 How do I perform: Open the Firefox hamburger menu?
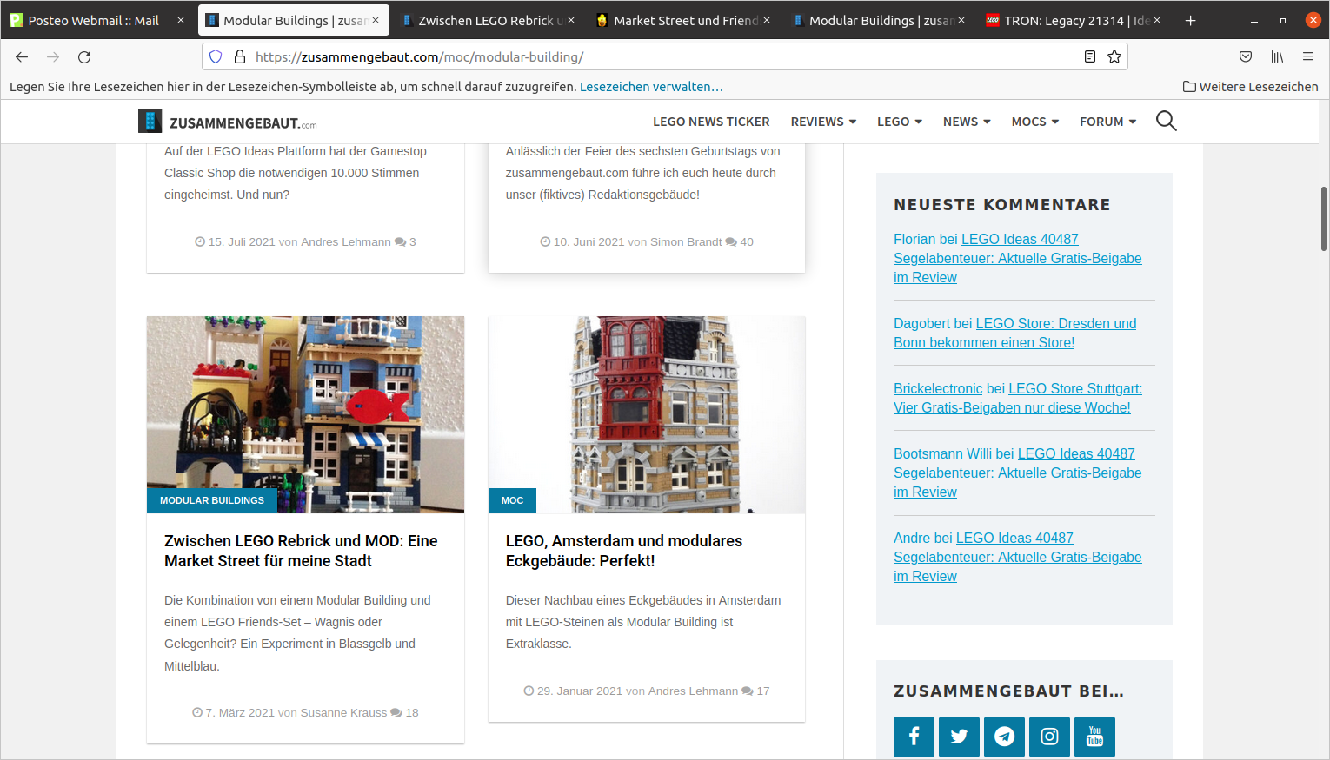point(1307,57)
